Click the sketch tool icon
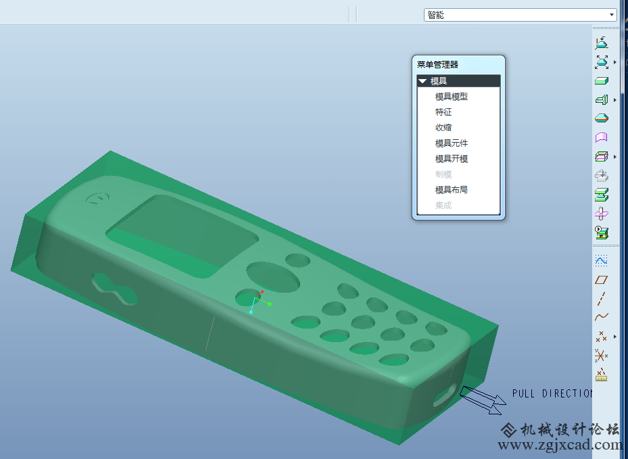Viewport: 628px width, 459px height. point(602,261)
